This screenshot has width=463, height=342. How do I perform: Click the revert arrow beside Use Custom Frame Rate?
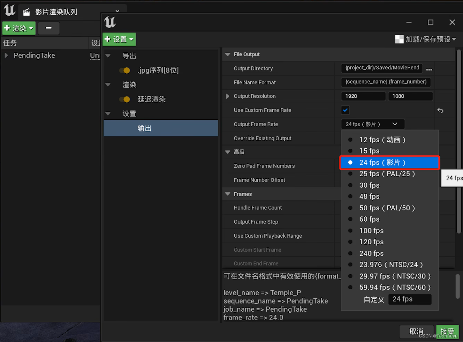(x=440, y=110)
